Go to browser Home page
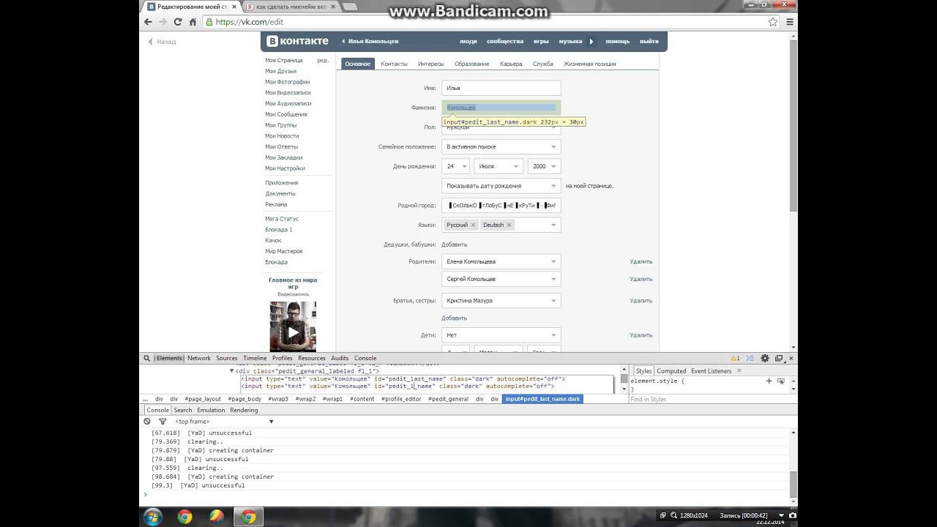The height and width of the screenshot is (527, 937). (193, 22)
